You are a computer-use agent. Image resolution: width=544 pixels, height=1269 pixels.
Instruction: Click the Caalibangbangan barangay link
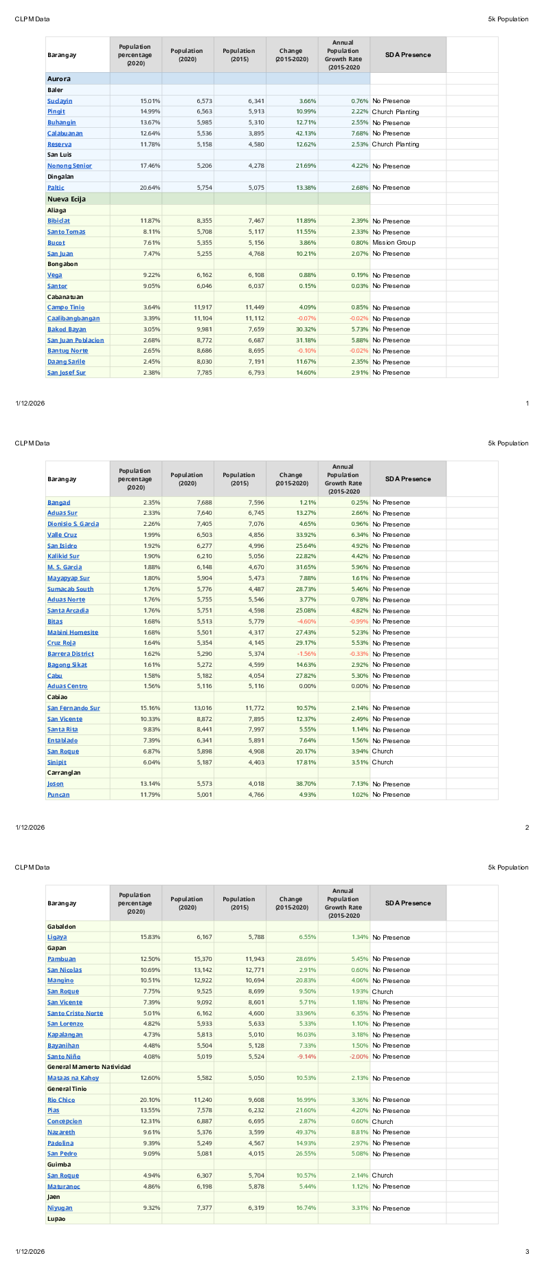(x=73, y=318)
